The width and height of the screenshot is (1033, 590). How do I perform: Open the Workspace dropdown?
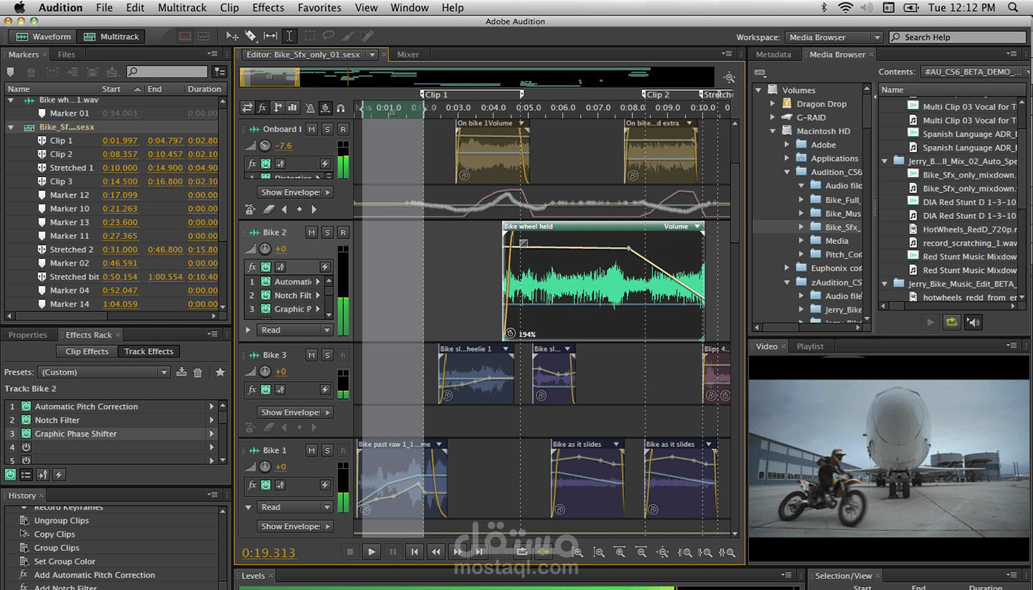click(833, 37)
